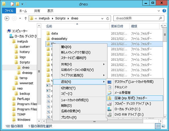
Task: Select the wwwroot folder in tree
Action: 27,83
